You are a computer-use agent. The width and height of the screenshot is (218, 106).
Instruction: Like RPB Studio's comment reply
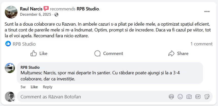click(x=34, y=87)
